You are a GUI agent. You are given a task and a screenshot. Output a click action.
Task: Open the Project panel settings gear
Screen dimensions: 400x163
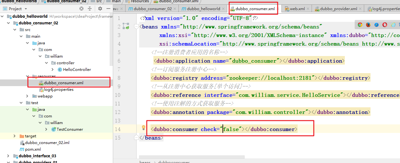click(100, 9)
